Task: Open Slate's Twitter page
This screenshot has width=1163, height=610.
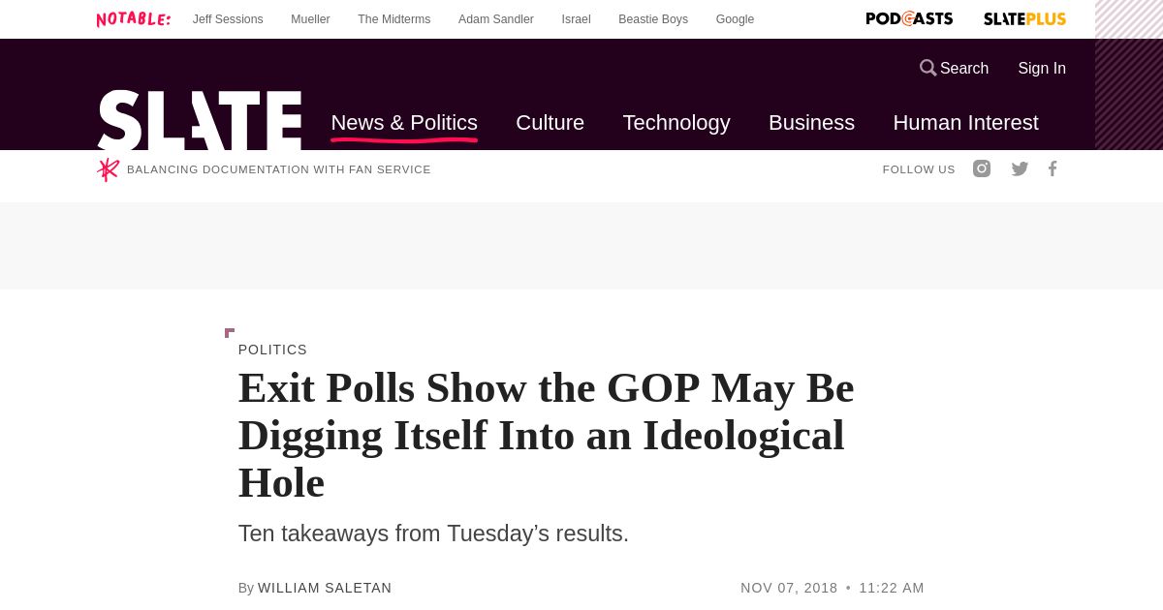Action: 1020,168
